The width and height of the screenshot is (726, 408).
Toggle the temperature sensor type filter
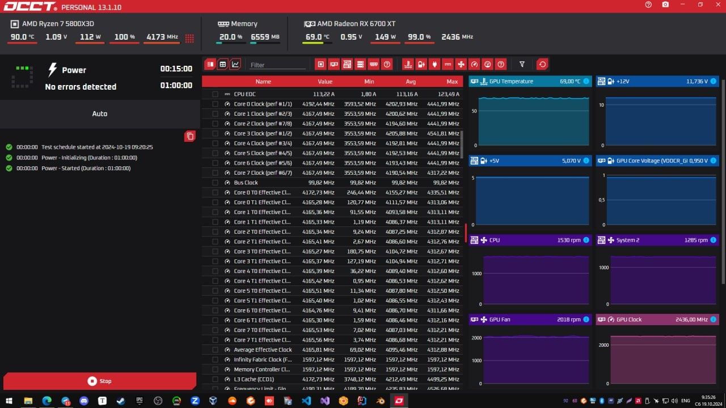[x=407, y=64]
